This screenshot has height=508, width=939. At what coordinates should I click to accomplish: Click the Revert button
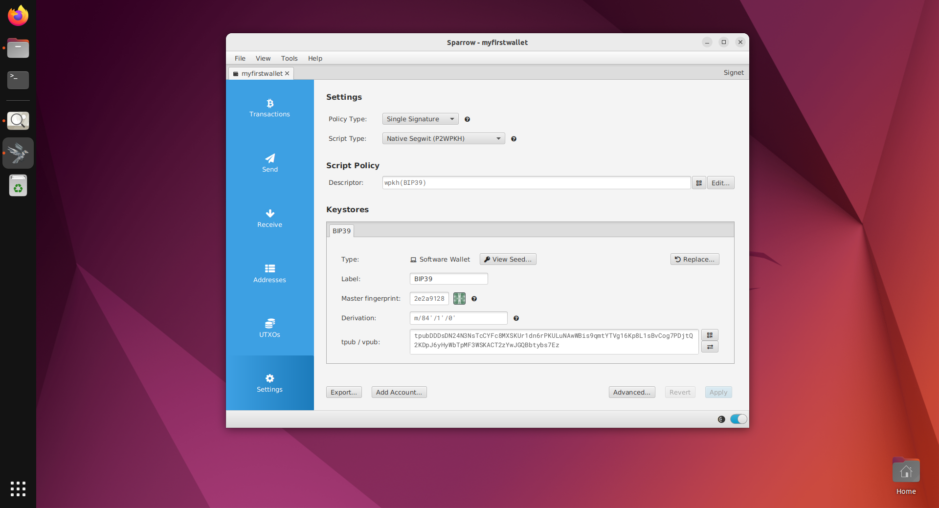coord(680,392)
